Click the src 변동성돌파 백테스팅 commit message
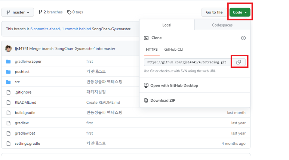The height and width of the screenshot is (160, 289). tap(104, 82)
